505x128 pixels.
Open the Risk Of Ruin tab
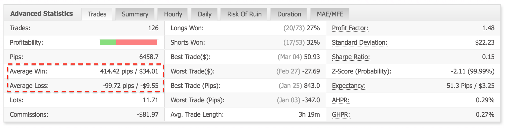point(244,14)
